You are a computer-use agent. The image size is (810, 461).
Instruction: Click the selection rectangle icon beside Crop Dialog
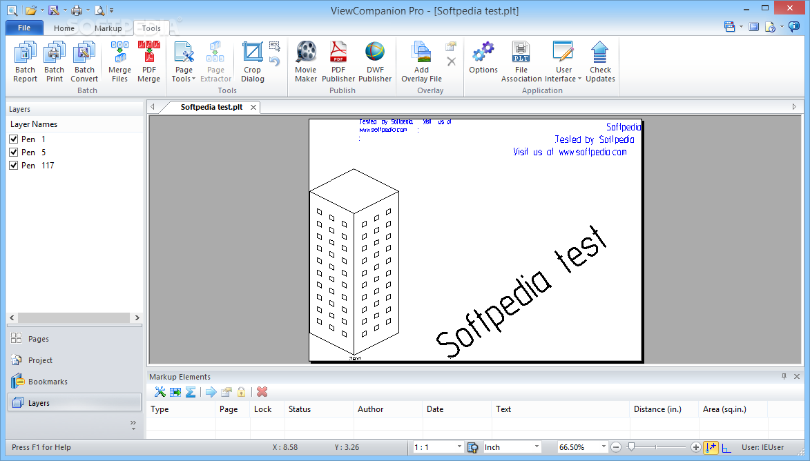(275, 46)
